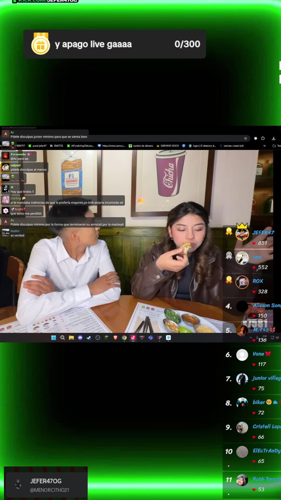
Task: Select Cristell Lope ninth place entry
Action: 252,431
